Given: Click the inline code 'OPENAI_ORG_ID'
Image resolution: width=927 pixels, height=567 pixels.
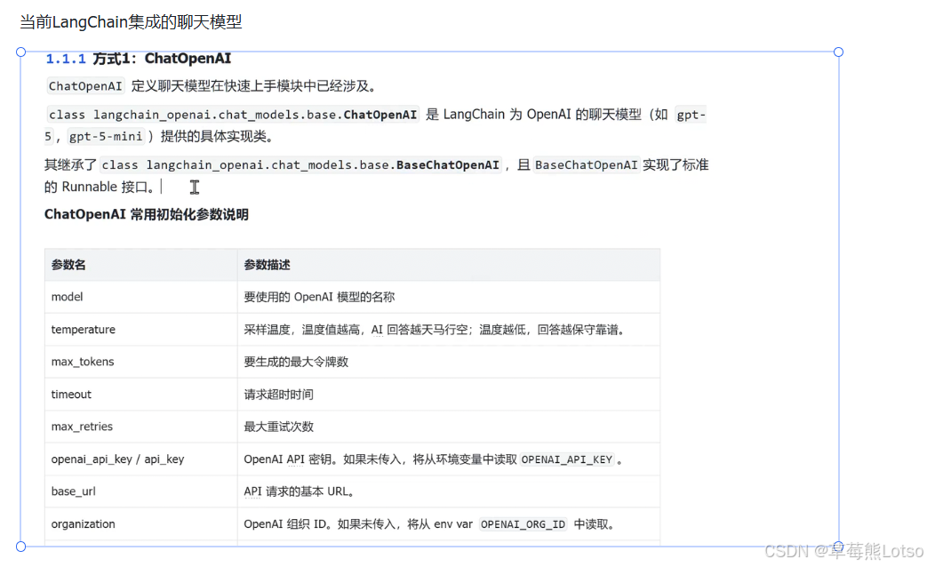Looking at the screenshot, I should pyautogui.click(x=523, y=524).
